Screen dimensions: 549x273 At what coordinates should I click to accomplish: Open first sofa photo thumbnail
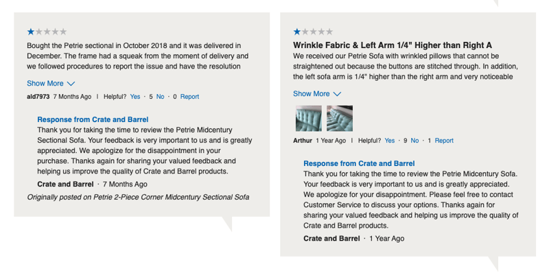(308, 119)
